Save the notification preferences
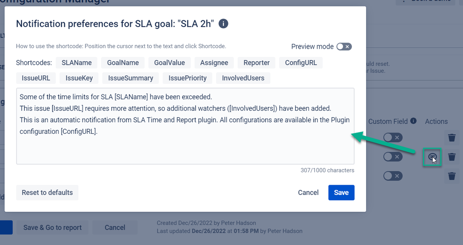 coord(342,193)
